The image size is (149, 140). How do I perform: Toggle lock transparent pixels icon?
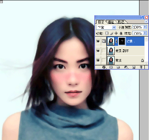pyautogui.click(x=107, y=33)
